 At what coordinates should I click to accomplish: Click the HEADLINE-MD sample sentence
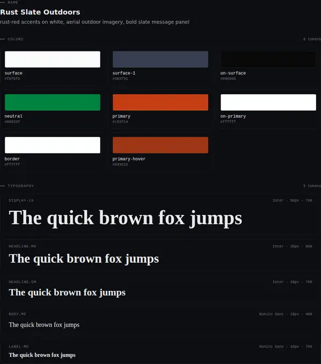pos(84,259)
